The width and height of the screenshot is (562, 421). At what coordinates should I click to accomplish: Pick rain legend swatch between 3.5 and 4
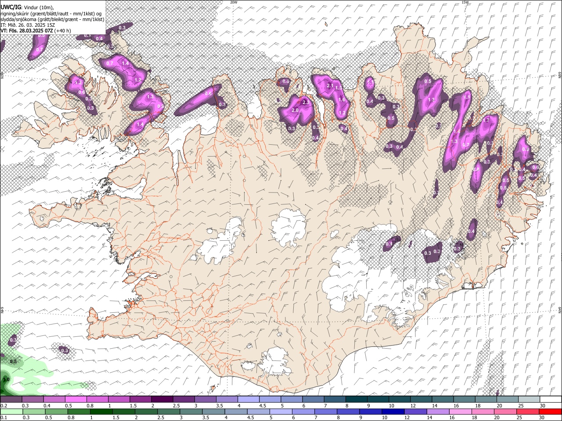tap(213, 411)
